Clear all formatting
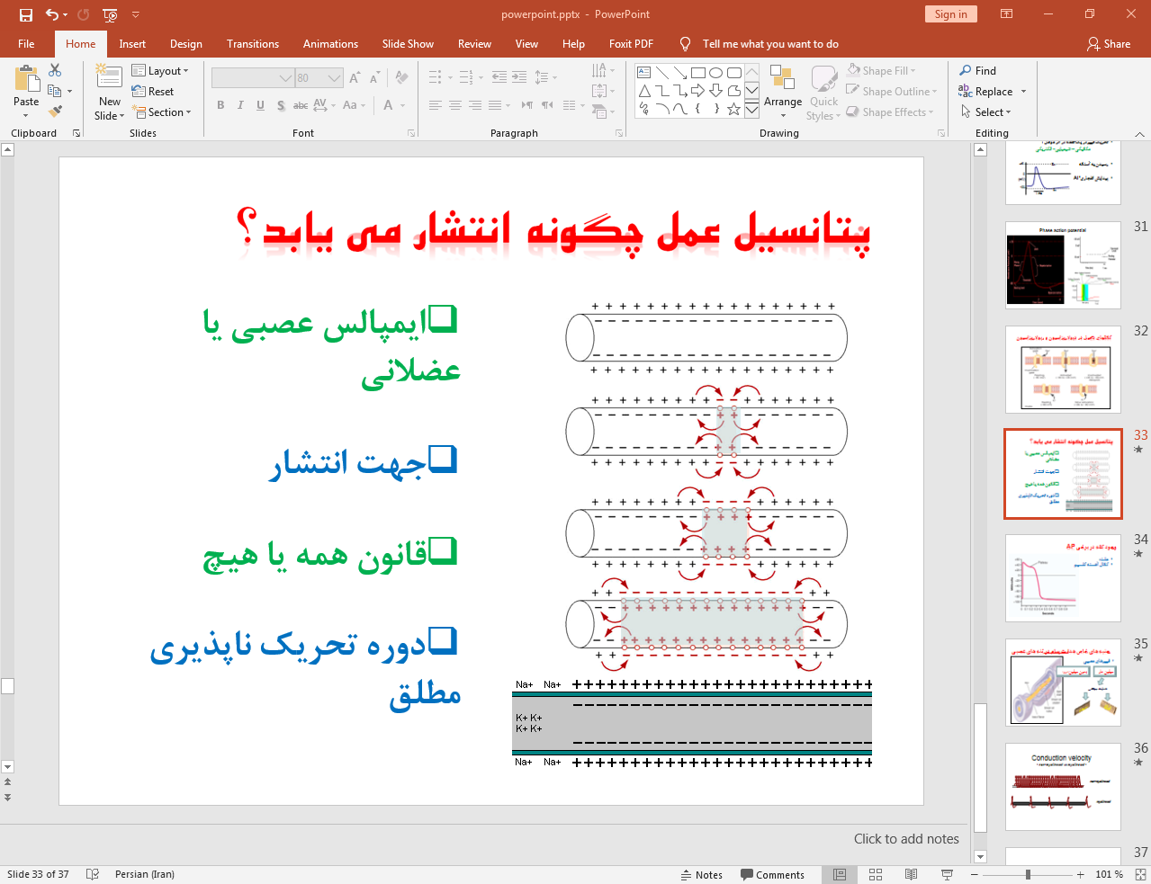Viewport: 1151px width, 884px height. (x=401, y=78)
